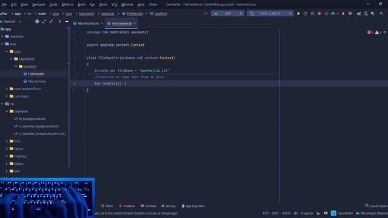Screen dimensions: 388x218
Task: Click the Sync Project with Gradle elephant icon
Action: [358, 13]
